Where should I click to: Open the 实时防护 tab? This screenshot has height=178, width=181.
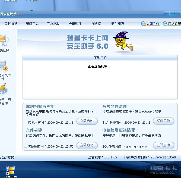pos(11,24)
